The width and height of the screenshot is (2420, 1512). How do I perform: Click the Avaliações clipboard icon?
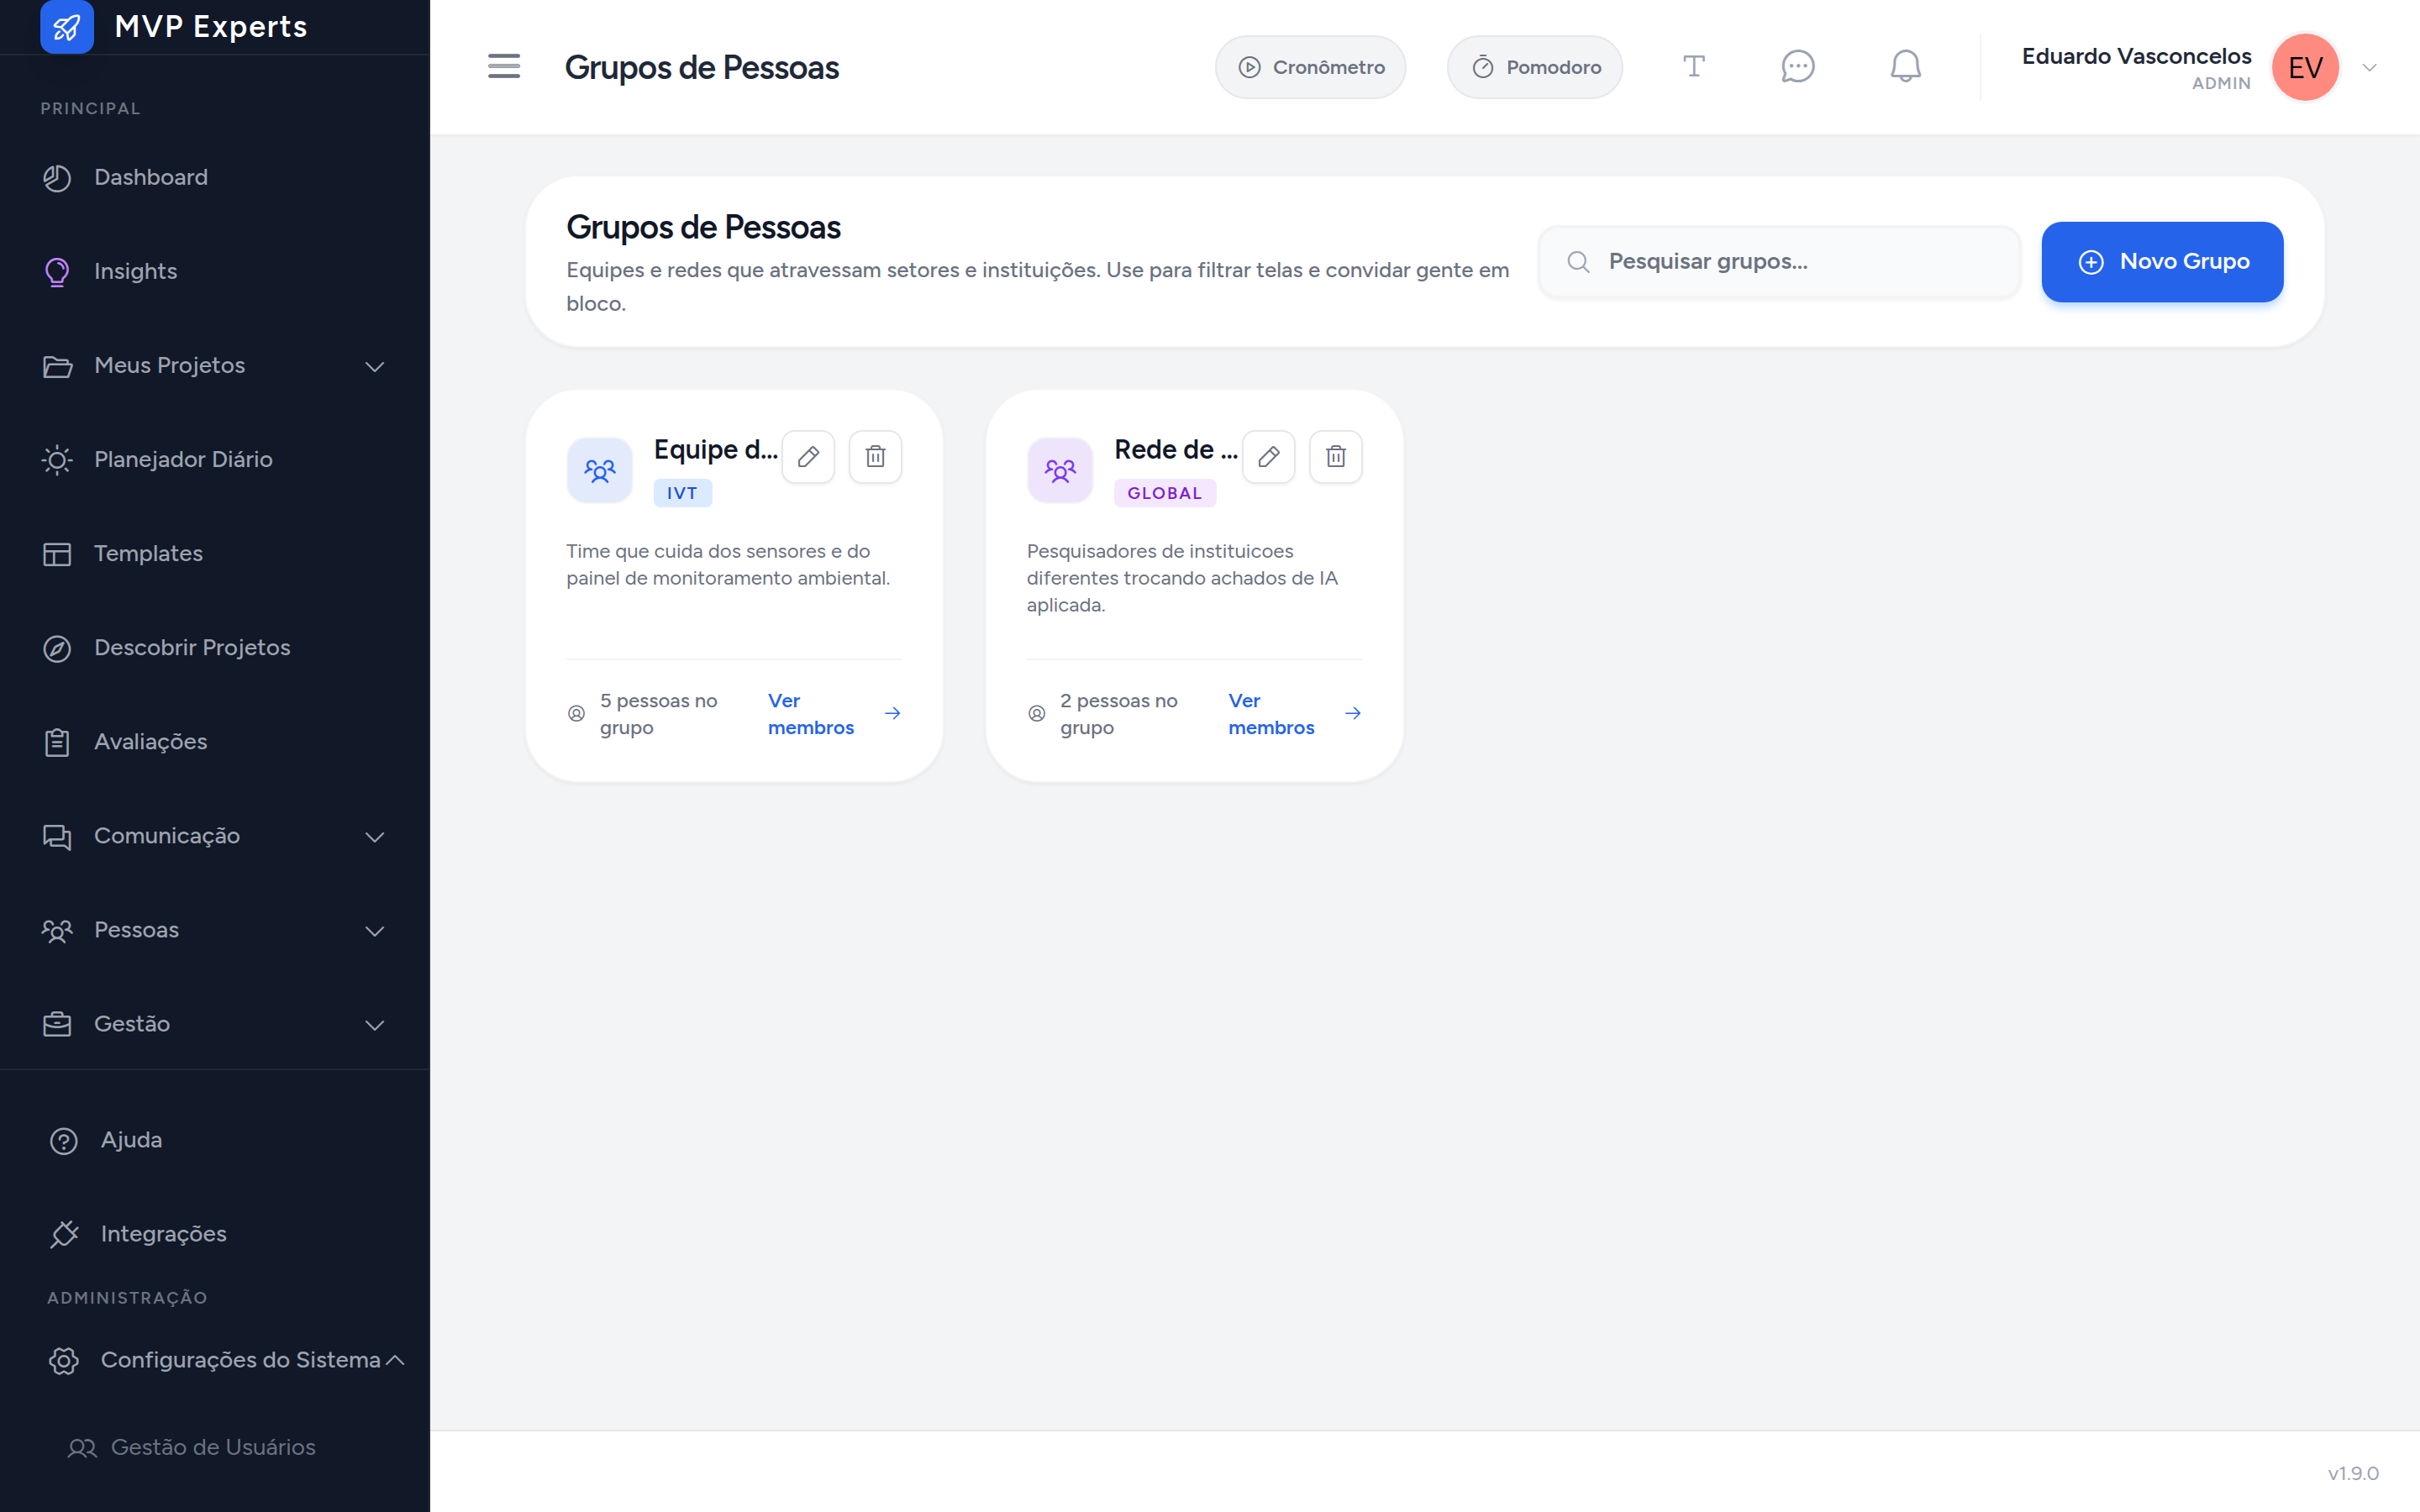pos(57,742)
